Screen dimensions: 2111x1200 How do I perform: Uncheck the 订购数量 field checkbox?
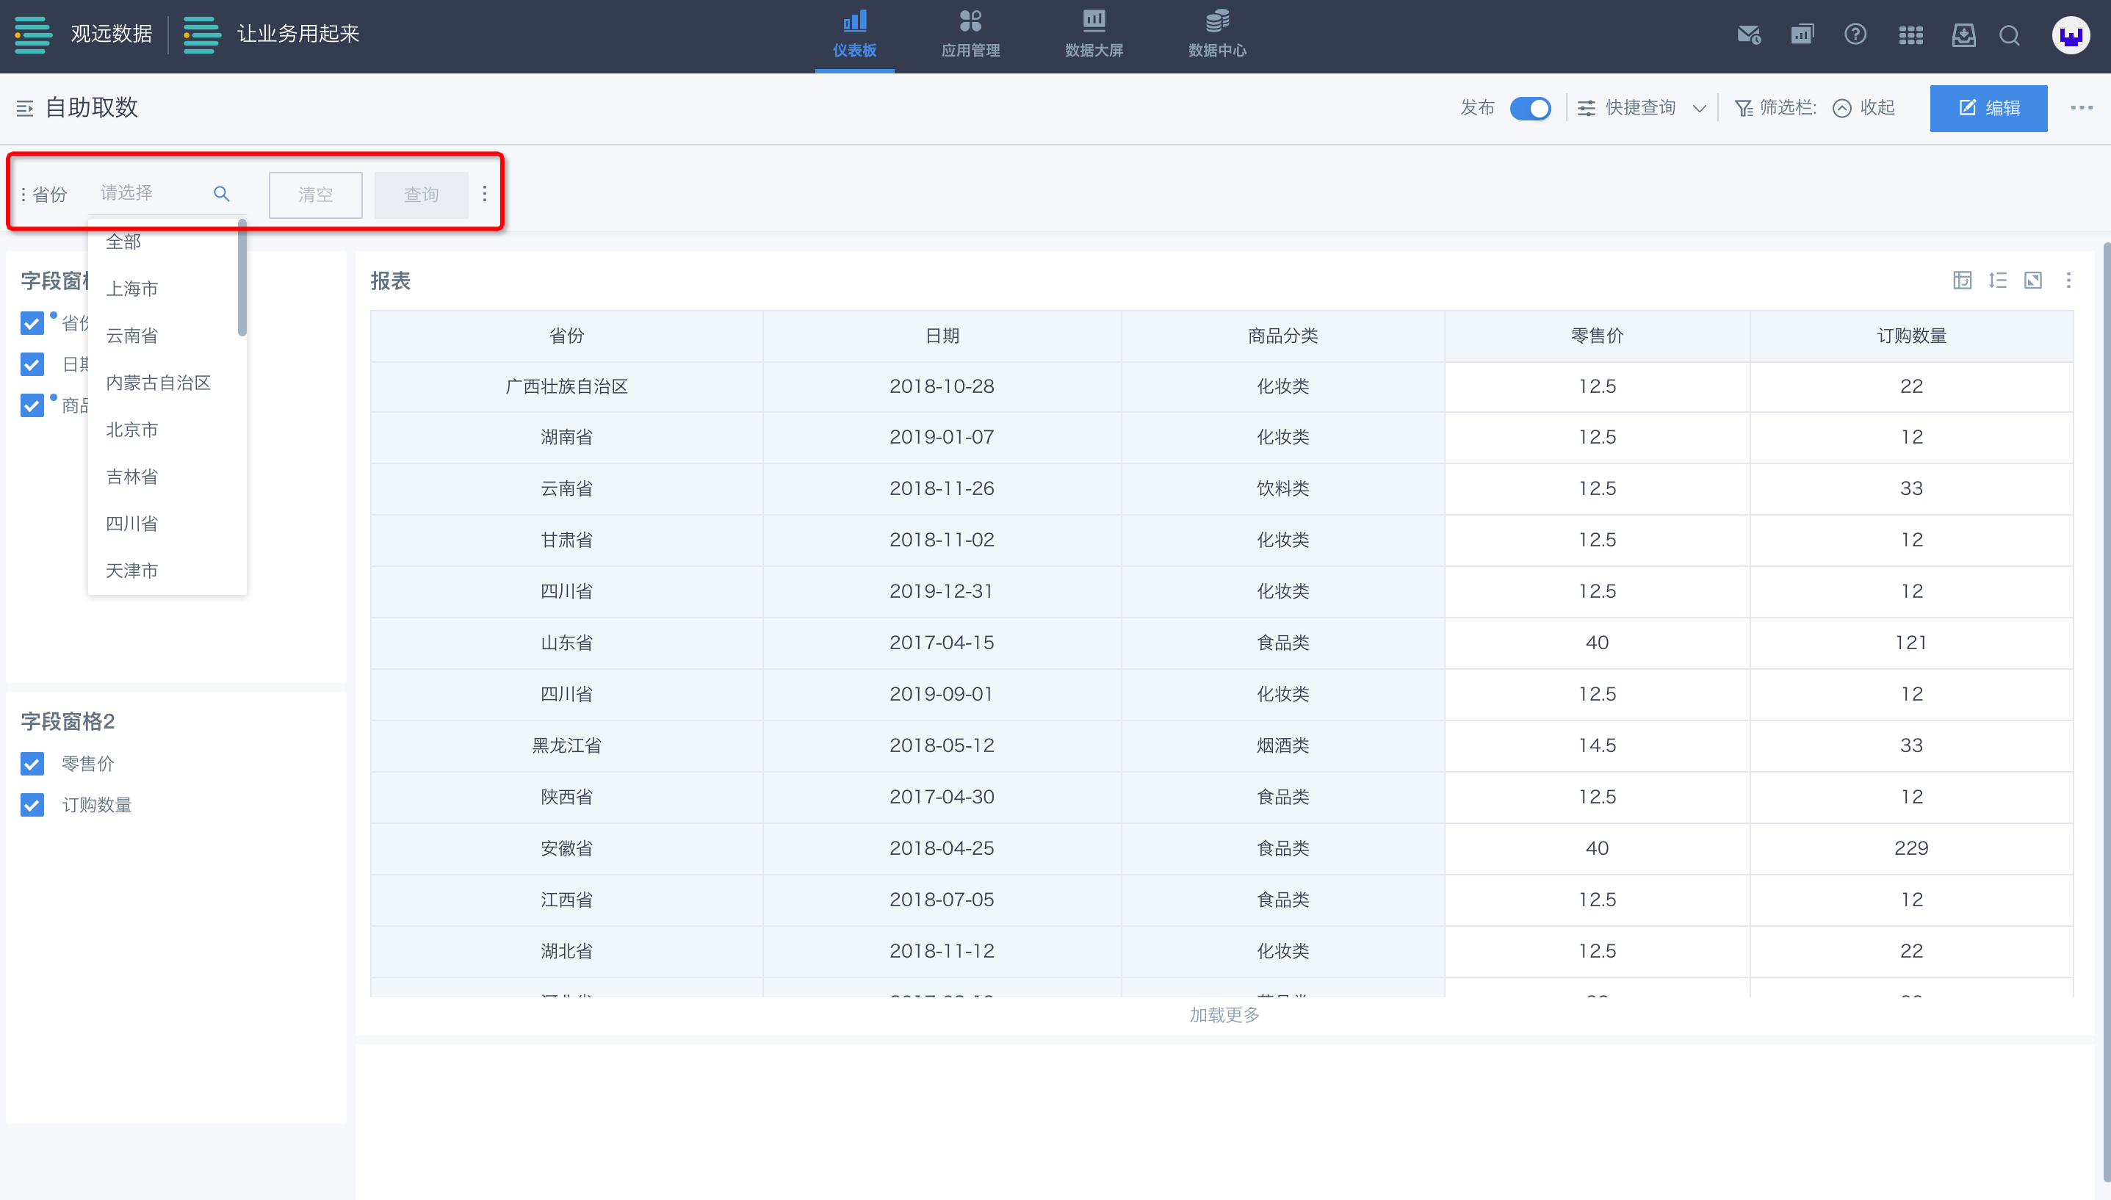[32, 805]
